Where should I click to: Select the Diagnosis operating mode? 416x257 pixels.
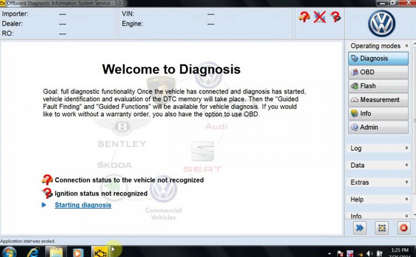point(378,58)
